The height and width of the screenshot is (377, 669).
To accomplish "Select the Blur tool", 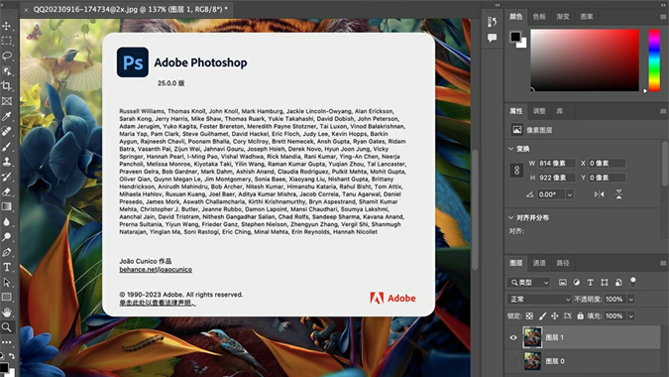I will 7,221.
